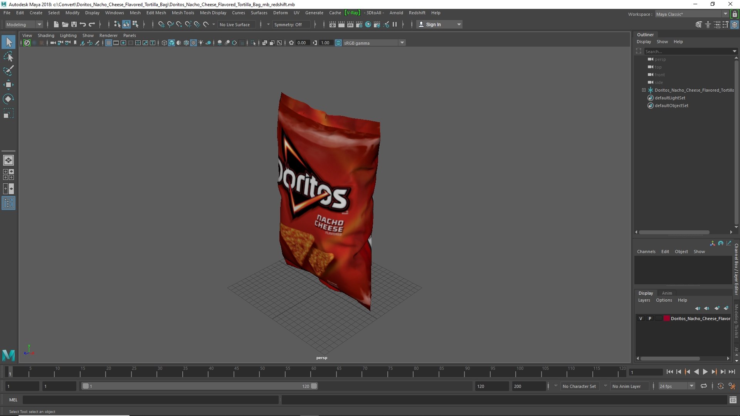The width and height of the screenshot is (740, 416).
Task: Pause Viewport 2.0 display update
Action: click(395, 24)
